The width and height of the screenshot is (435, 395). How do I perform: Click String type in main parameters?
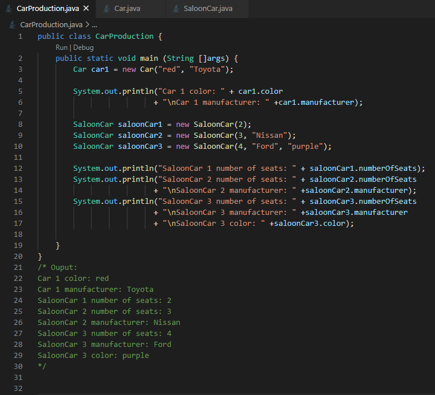(180, 58)
